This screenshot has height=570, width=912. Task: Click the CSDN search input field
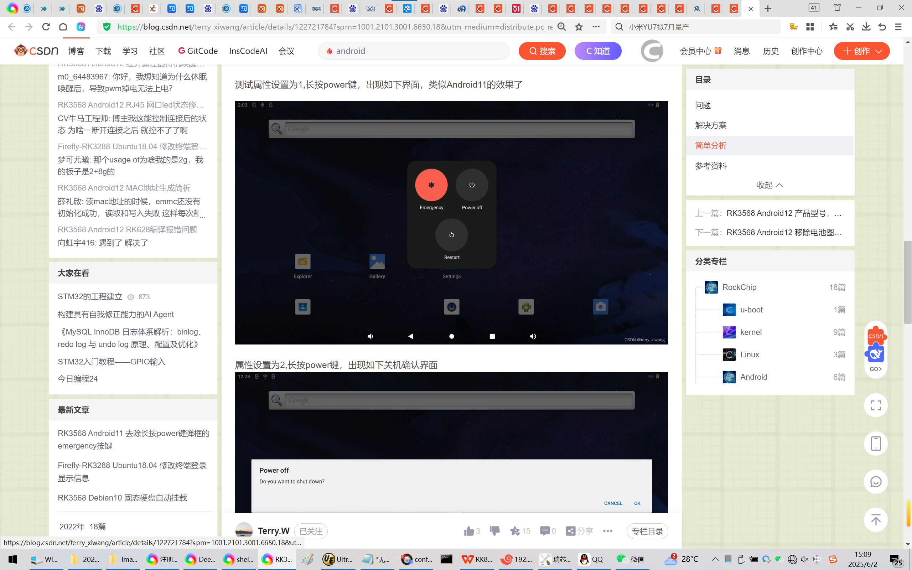415,51
